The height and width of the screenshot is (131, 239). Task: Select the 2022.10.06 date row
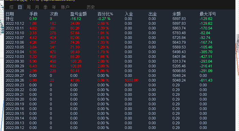tap(15, 42)
